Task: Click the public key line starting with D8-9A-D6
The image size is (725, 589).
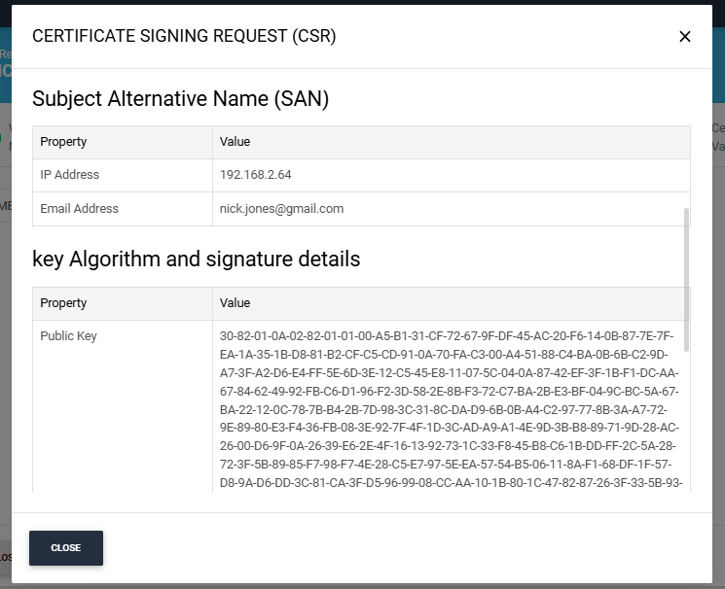Action: [449, 483]
